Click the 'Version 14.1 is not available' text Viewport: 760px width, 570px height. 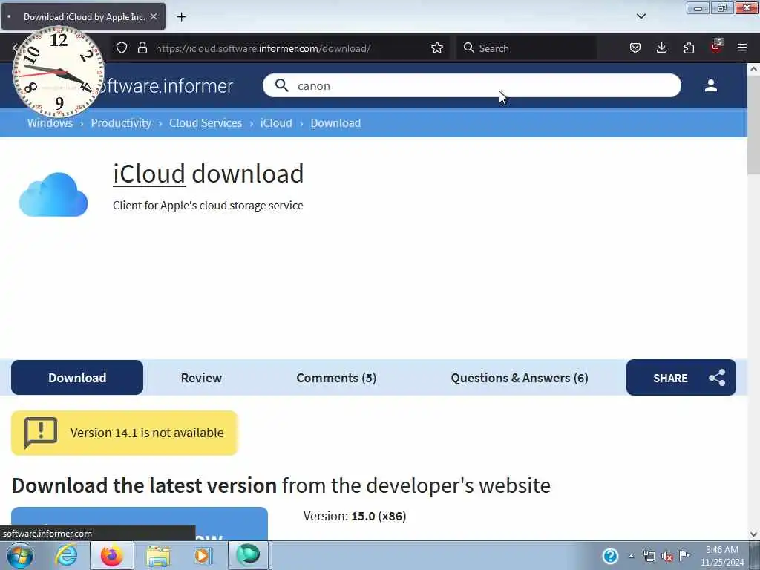coord(147,433)
